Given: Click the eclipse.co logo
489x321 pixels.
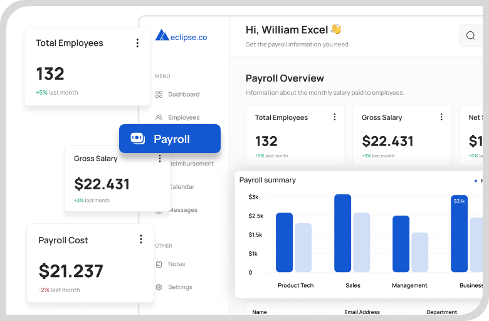Looking at the screenshot, I should click(x=181, y=36).
